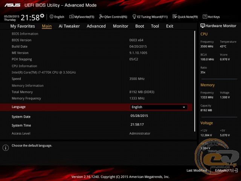Click the Memory heading in Hardware Monitor
This screenshot has width=241, height=181.
tap(207, 85)
